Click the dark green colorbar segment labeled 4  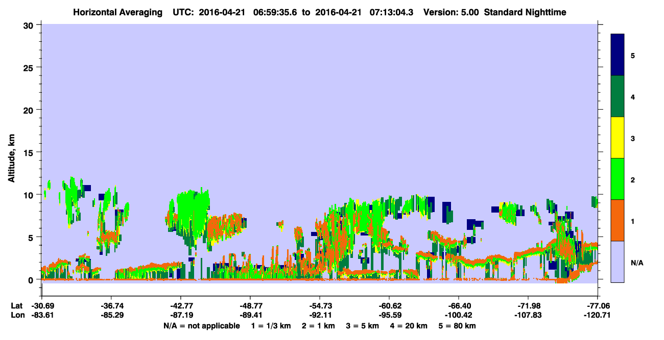(x=618, y=96)
